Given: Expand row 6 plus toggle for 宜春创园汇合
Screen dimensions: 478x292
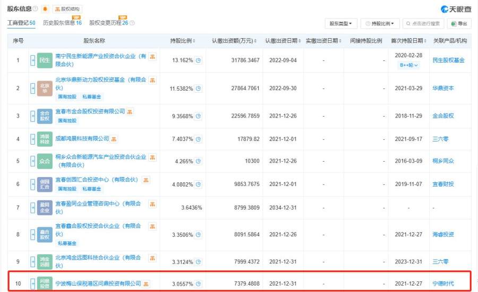Looking at the screenshot, I should point(32,184).
